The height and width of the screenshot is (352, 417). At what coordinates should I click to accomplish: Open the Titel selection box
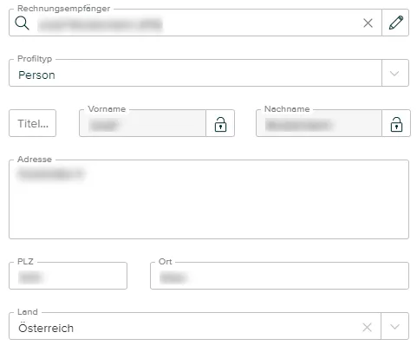[x=33, y=123]
